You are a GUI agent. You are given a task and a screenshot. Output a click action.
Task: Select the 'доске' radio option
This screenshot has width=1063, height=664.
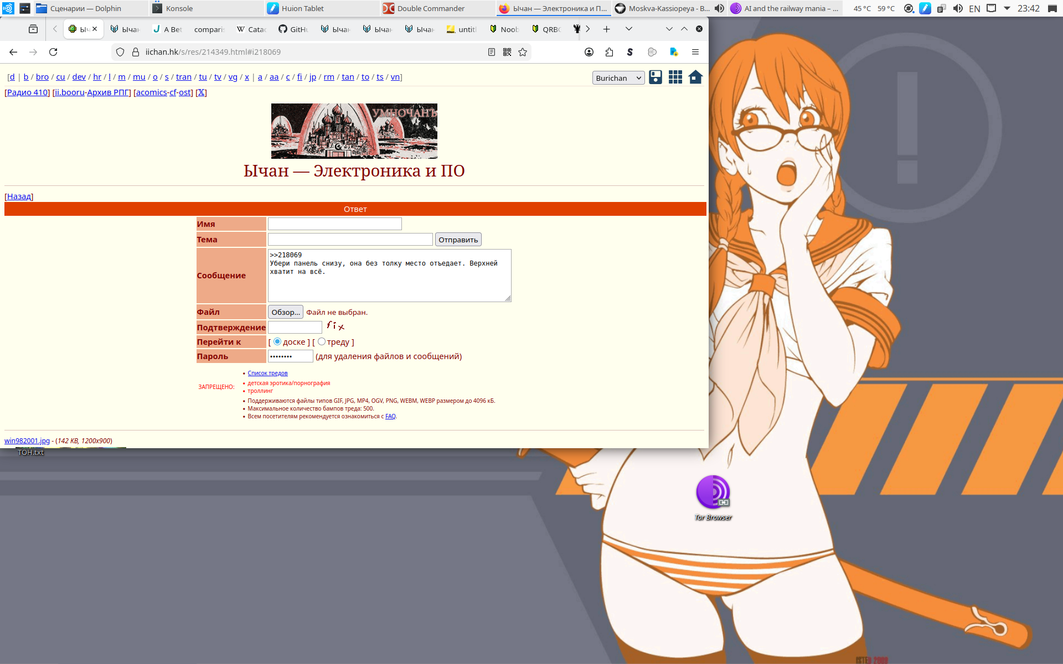(277, 342)
